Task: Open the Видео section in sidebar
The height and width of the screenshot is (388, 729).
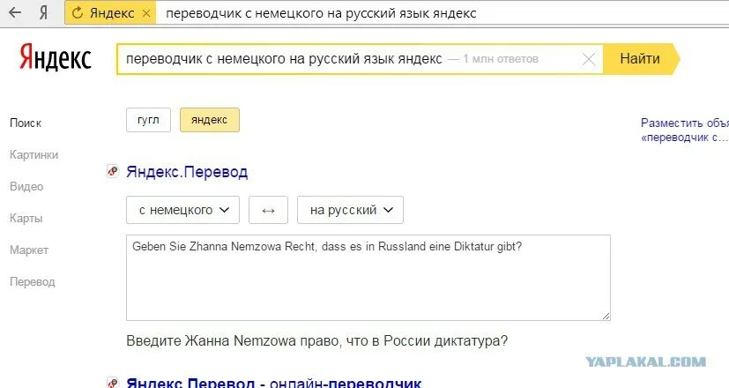Action: (x=26, y=187)
